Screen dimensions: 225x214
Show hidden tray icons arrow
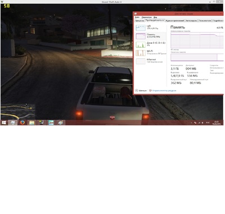(x=191, y=123)
